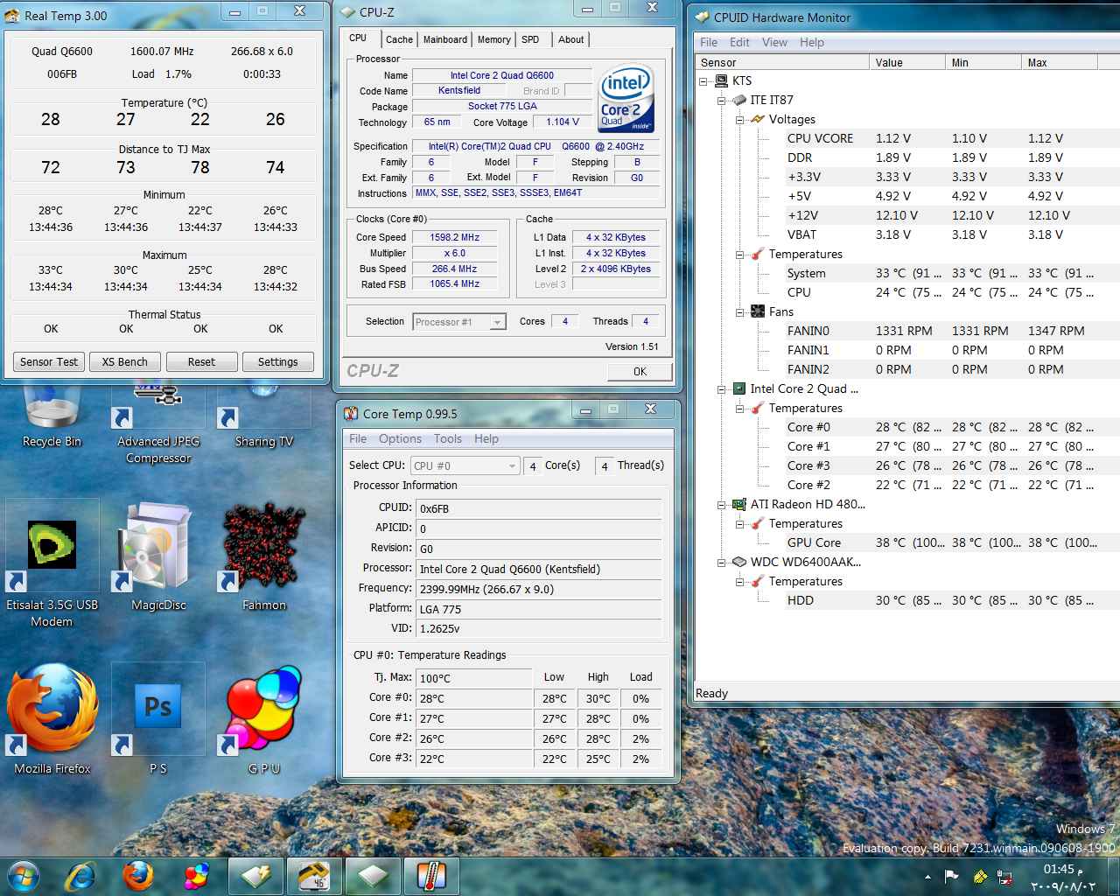
Task: Show hidden system tray icons
Action: coord(927,876)
